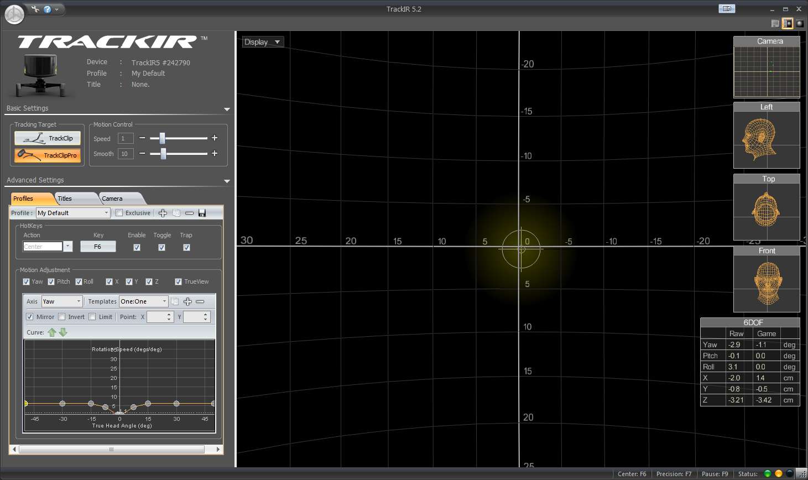Add a curve point with plus icon
808x480 pixels.
(x=187, y=301)
